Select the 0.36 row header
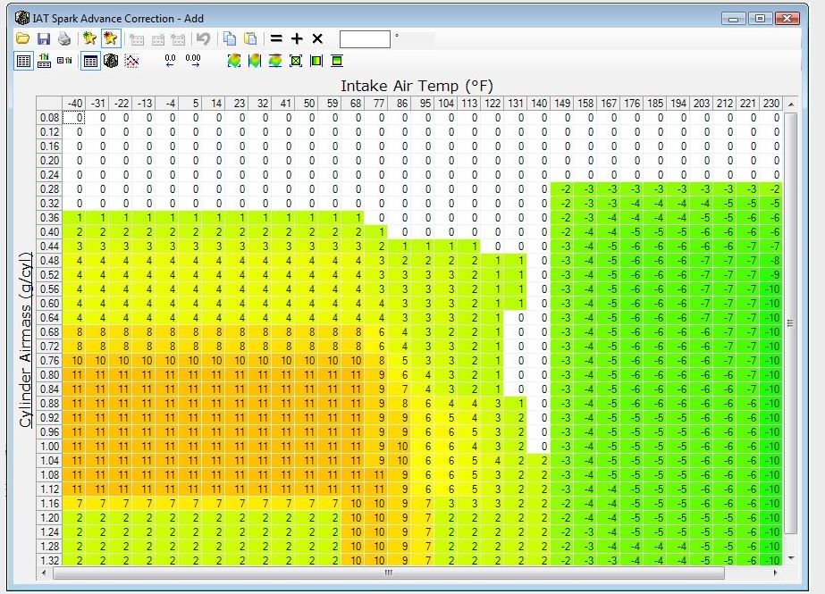 (x=49, y=218)
